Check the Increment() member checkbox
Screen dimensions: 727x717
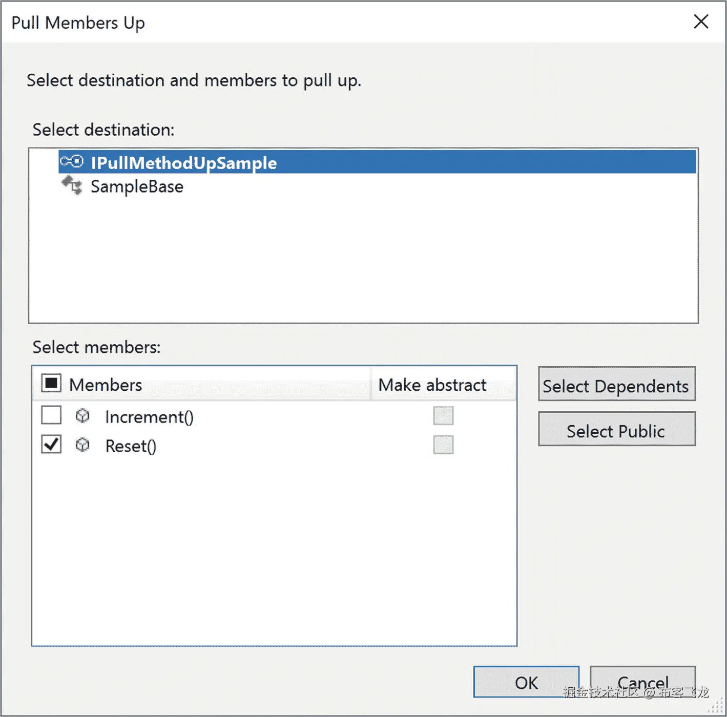point(51,415)
